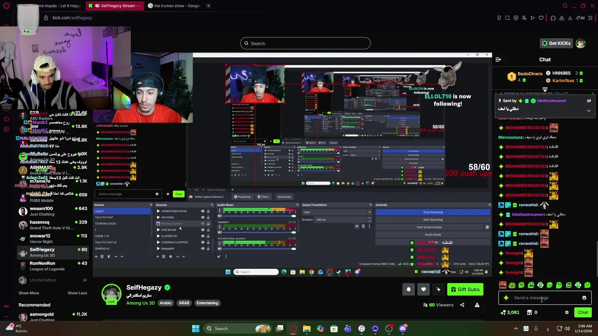Click the SeifHegazy streamer avatar with LIVE badge
The width and height of the screenshot is (598, 336).
click(x=112, y=294)
